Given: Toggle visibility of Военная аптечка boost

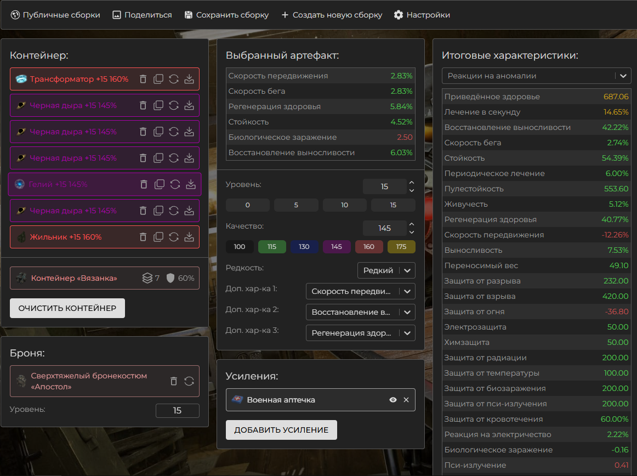Looking at the screenshot, I should (x=393, y=400).
